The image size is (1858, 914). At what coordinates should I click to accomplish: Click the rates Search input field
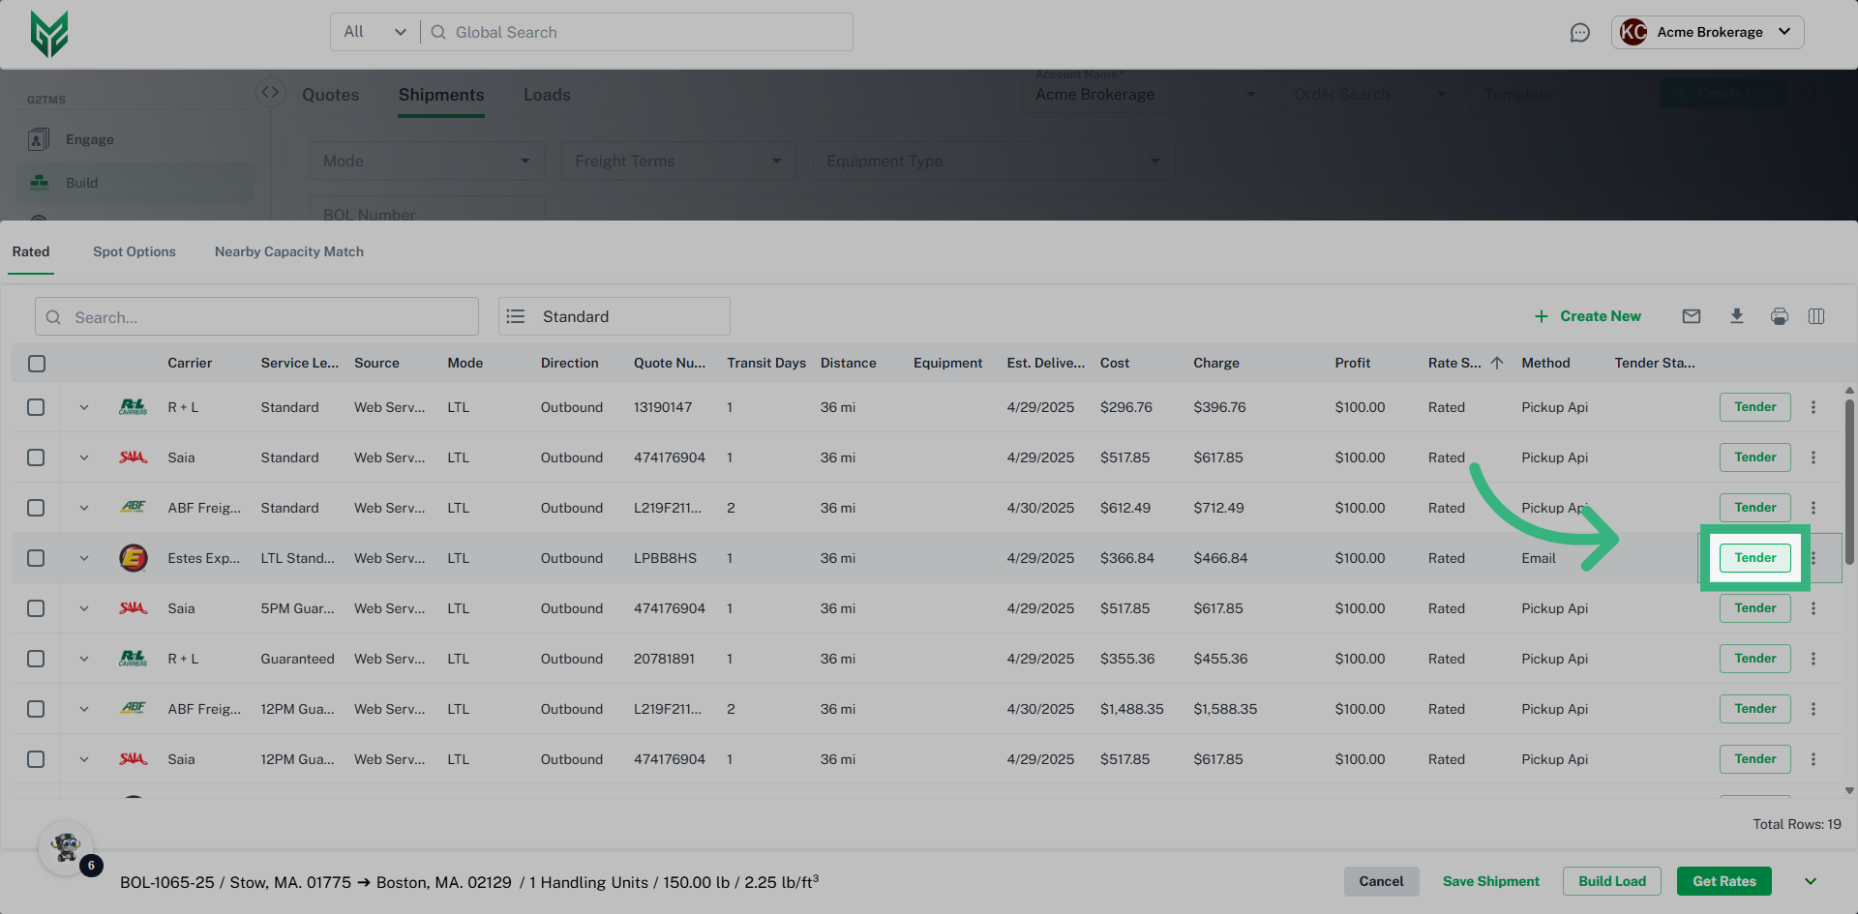point(257,317)
